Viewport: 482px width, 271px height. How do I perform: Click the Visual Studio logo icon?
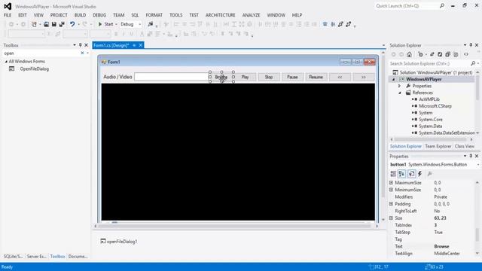tap(8, 6)
